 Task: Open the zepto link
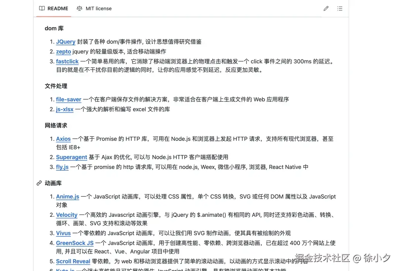(x=63, y=52)
